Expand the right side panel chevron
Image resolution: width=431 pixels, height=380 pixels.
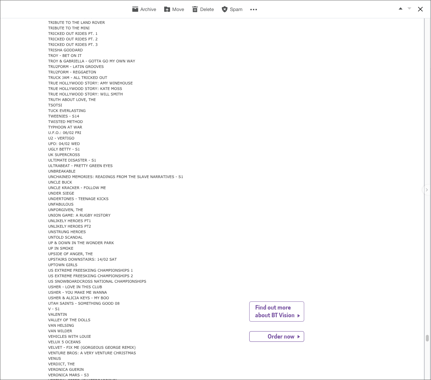[x=427, y=190]
